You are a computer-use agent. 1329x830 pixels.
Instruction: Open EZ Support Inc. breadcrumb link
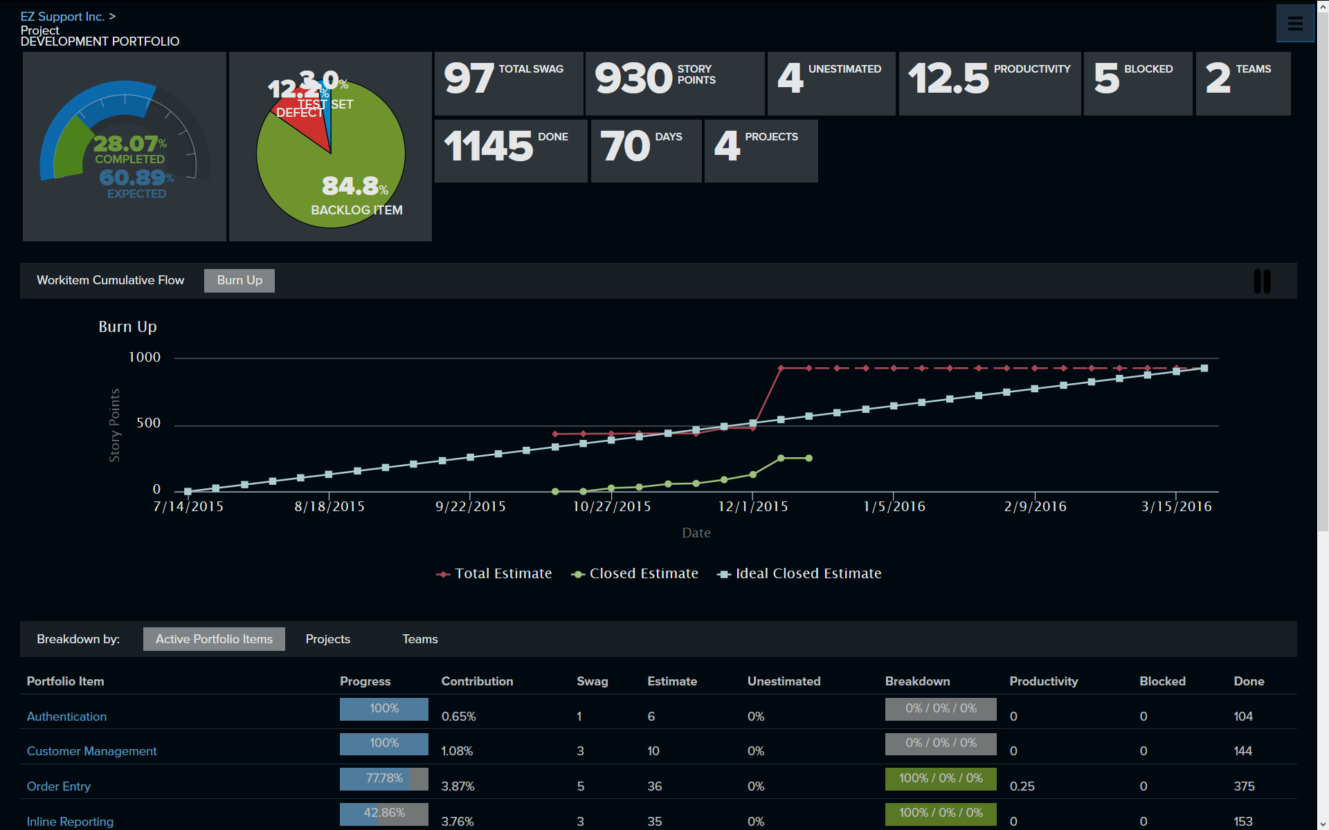62,17
